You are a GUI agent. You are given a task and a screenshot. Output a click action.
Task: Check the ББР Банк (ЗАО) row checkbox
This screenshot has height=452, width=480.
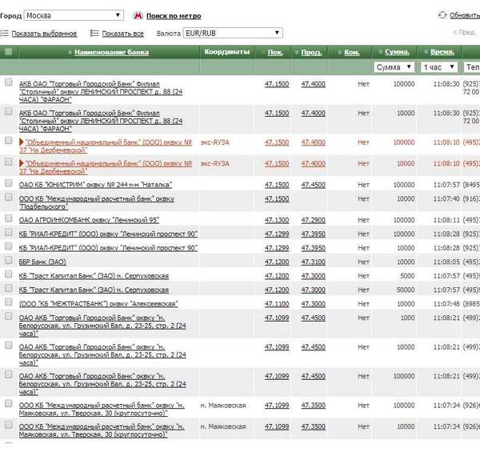pyautogui.click(x=9, y=260)
